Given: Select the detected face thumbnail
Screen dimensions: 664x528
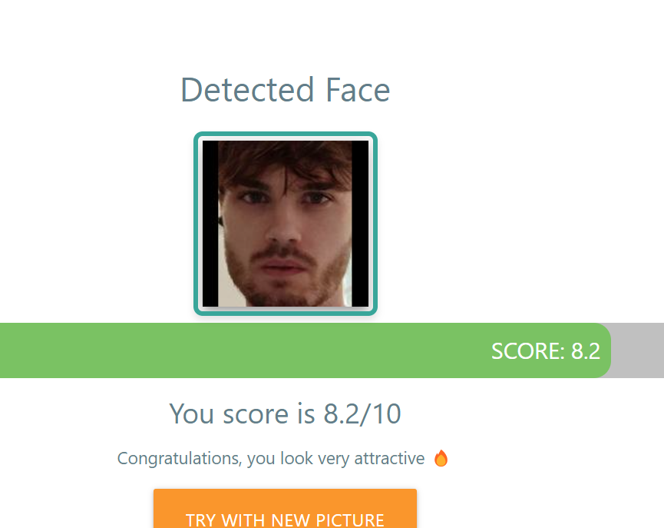Looking at the screenshot, I should point(286,224).
